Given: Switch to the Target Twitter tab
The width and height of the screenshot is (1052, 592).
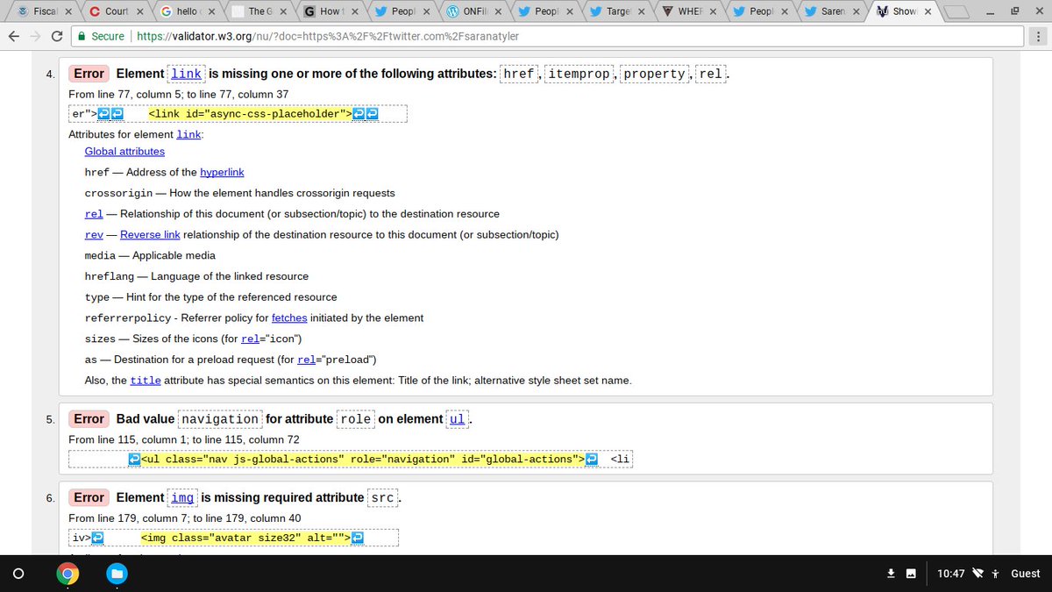Looking at the screenshot, I should tap(616, 11).
